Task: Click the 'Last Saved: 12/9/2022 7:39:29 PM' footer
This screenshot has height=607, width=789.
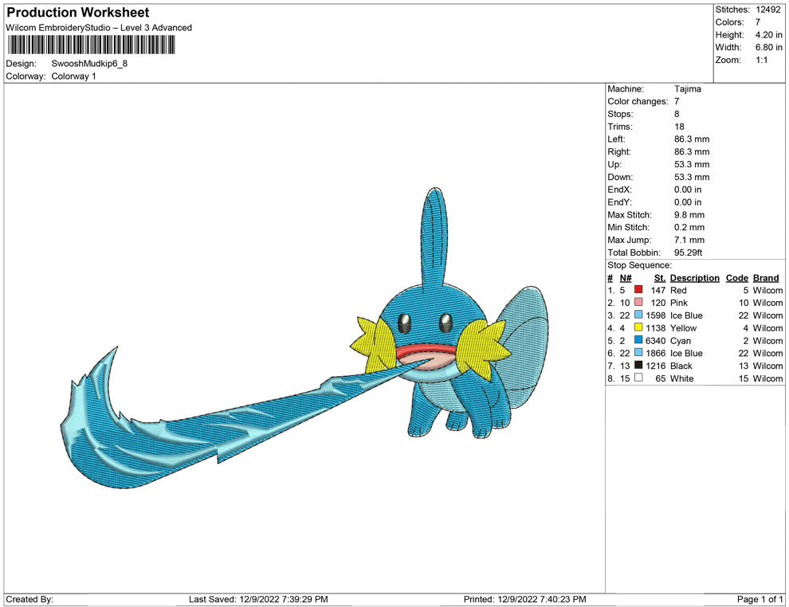Action: [x=258, y=599]
